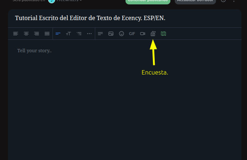Insert an image via picture icon
The height and width of the screenshot is (160, 247).
pos(111,34)
